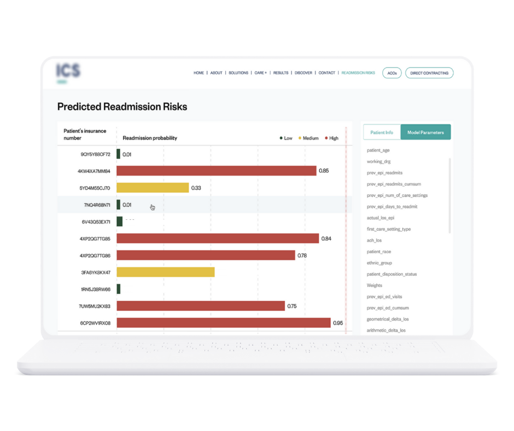Open the READMISSION RISKS nav link
Image resolution: width=514 pixels, height=431 pixels.
358,73
